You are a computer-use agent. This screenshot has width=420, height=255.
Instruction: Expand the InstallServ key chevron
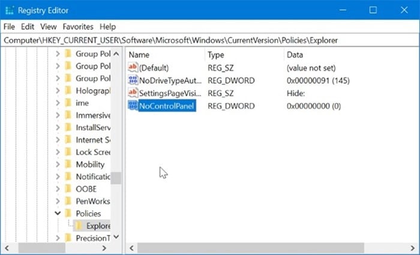[x=58, y=127]
